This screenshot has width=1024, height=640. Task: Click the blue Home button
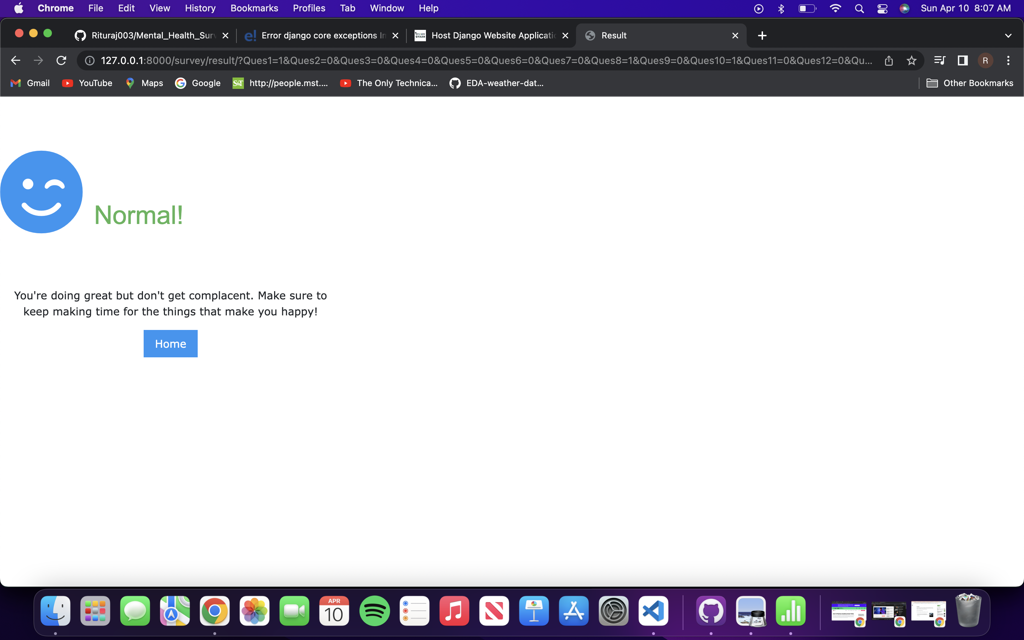[x=171, y=343]
